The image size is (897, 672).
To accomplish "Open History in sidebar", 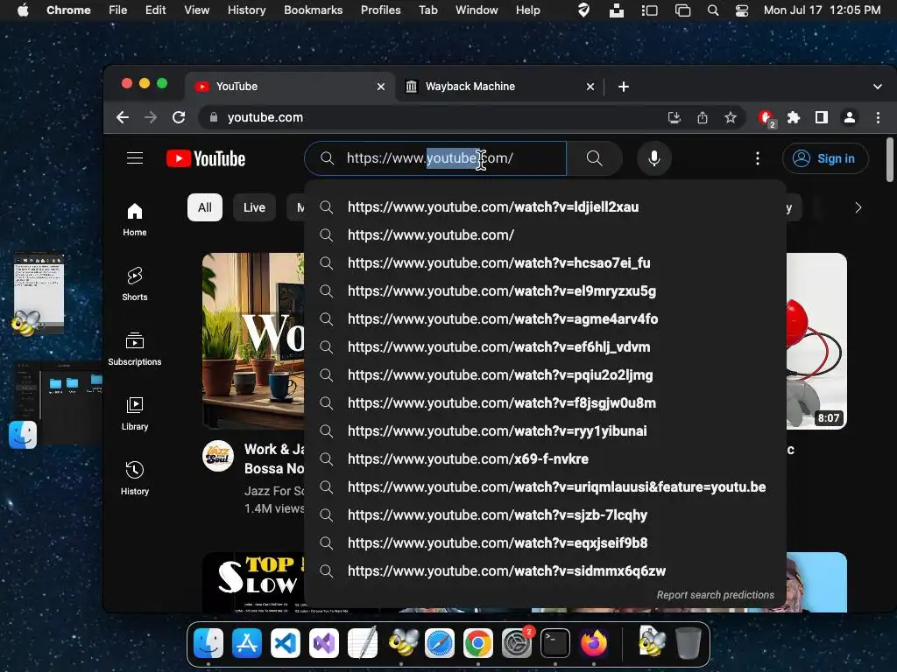I will click(x=134, y=479).
